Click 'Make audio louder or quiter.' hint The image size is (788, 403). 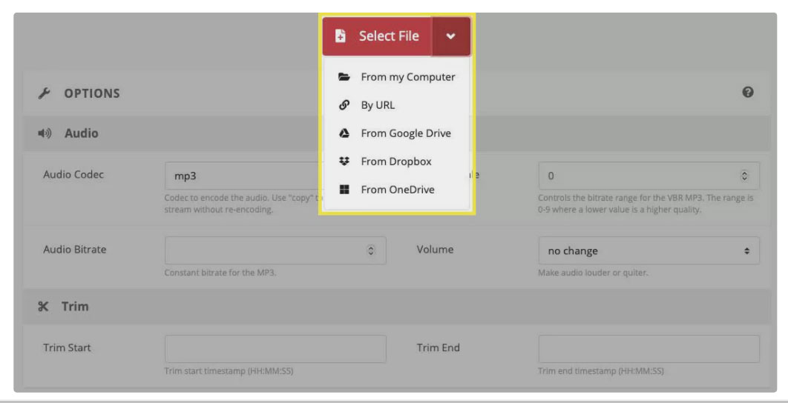(593, 273)
